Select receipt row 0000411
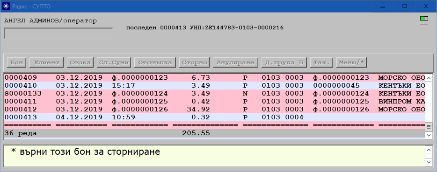 click(214, 101)
